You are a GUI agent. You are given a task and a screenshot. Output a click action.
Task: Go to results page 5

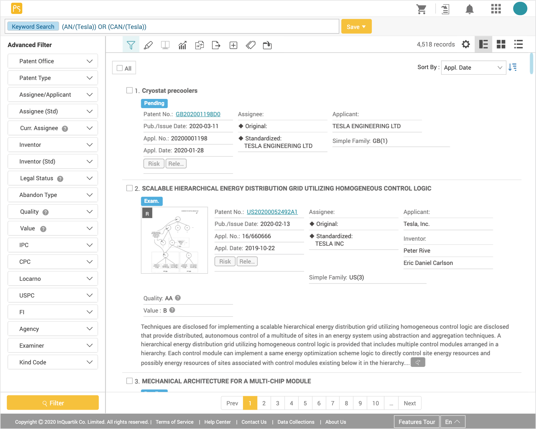[x=305, y=403]
